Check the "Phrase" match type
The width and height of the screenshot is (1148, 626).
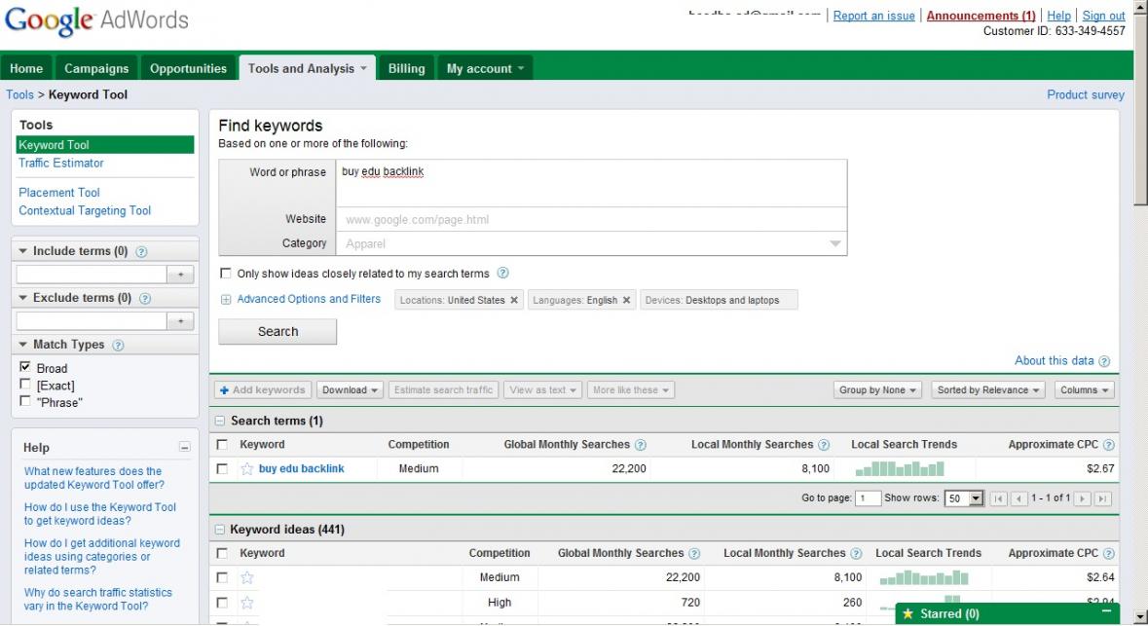25,401
